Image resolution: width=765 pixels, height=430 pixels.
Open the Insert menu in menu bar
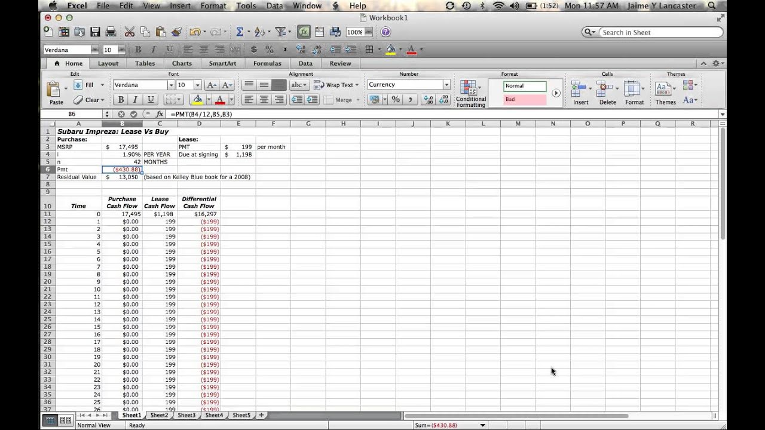pyautogui.click(x=180, y=6)
